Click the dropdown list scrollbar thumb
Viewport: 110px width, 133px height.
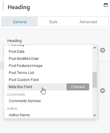pyautogui.click(x=94, y=80)
